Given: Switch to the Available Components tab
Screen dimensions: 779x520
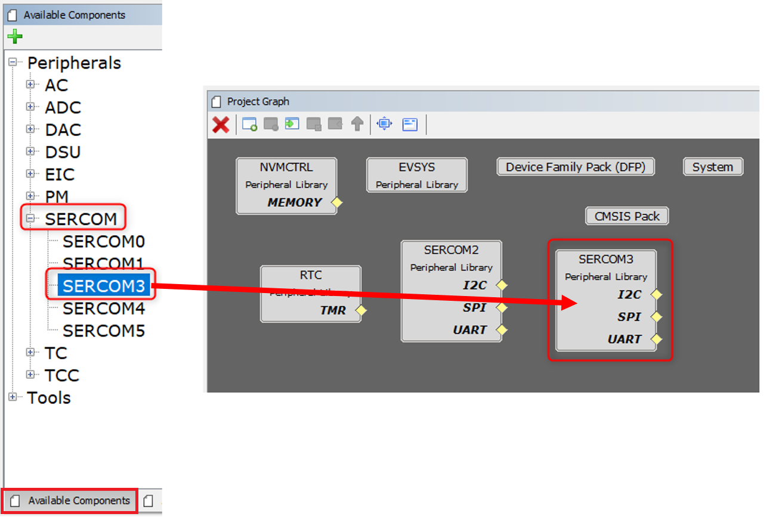Looking at the screenshot, I should (69, 500).
